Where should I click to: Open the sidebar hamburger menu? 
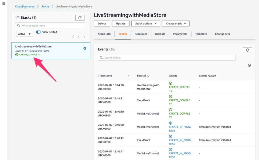[x=4, y=4]
